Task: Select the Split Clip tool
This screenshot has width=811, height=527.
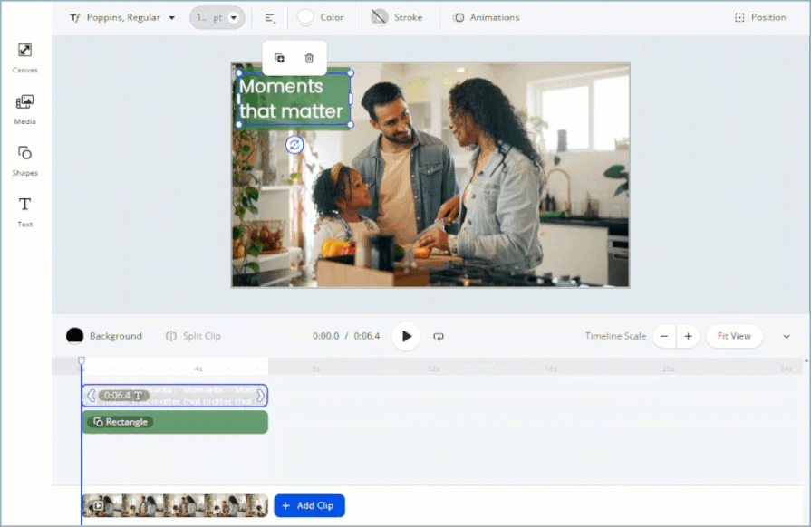Action: tap(193, 336)
